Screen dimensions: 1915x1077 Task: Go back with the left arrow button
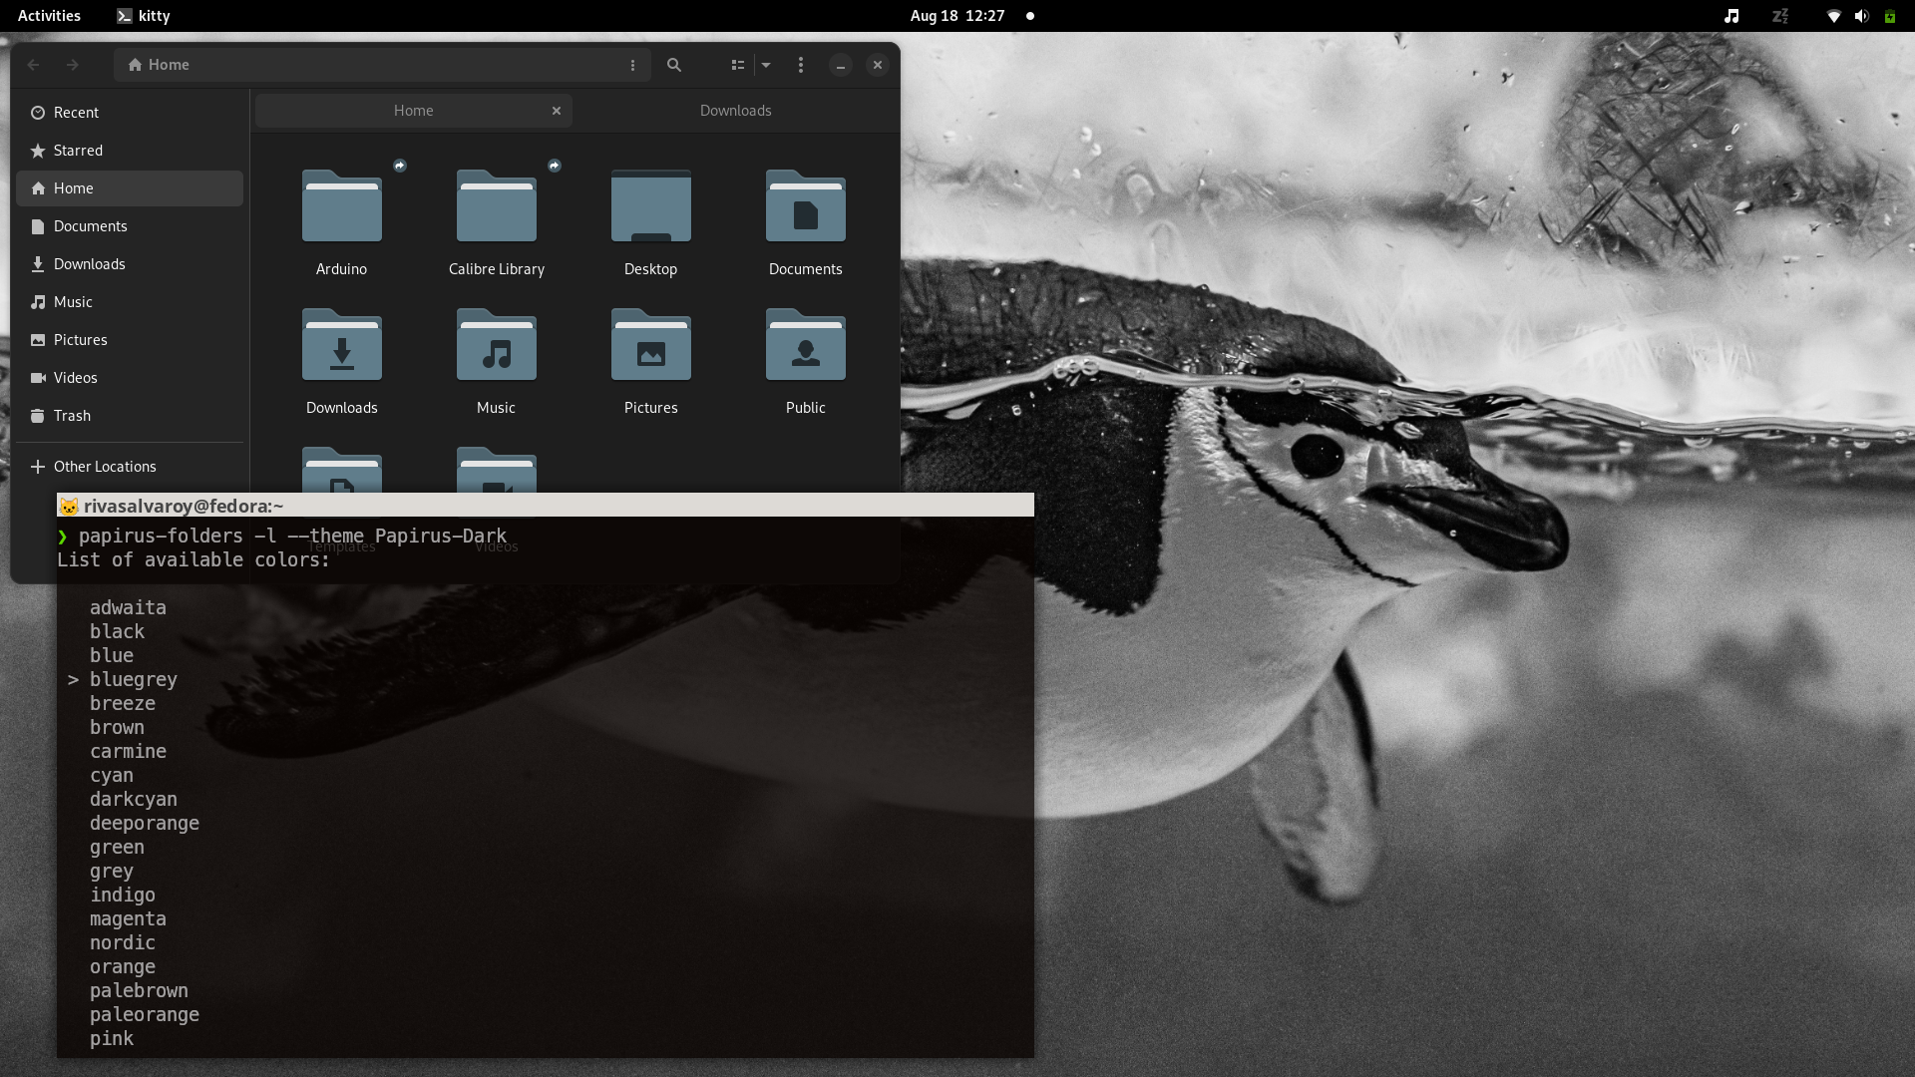pos(33,65)
